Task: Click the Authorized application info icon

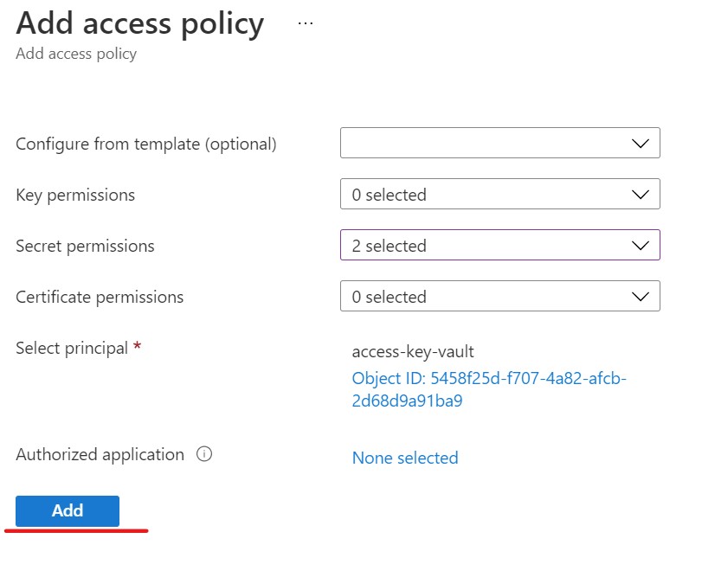Action: 204,454
